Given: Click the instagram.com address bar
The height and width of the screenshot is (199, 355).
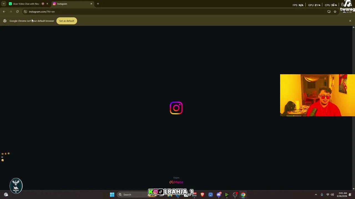Looking at the screenshot, I should pos(175,12).
